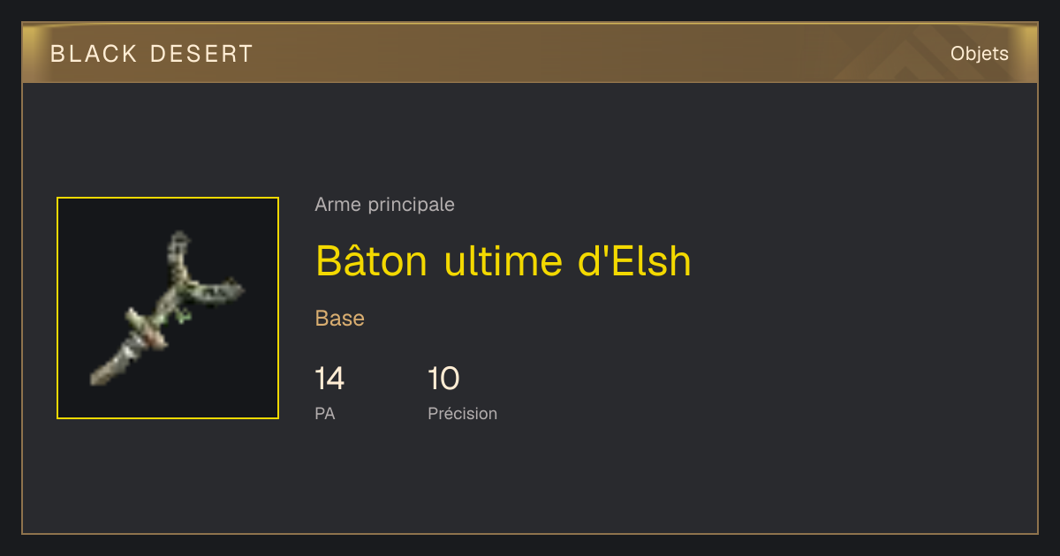Select the Base enhancement level label
Screen dimensions: 1060x556
[340, 319]
